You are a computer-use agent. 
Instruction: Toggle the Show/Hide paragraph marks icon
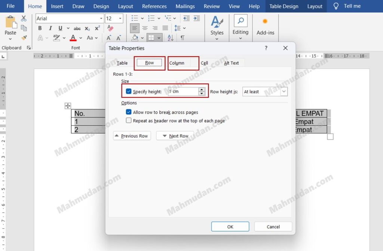tap(183, 38)
